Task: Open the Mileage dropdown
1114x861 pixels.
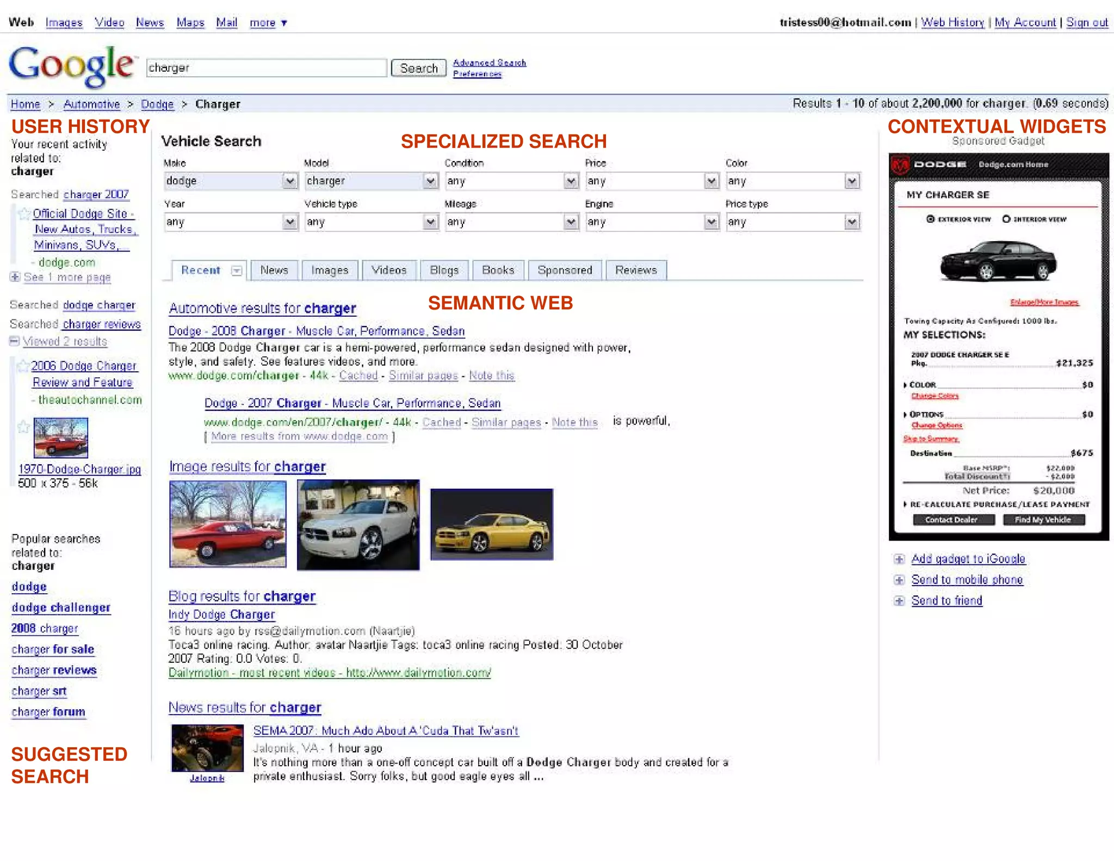Action: click(x=512, y=222)
